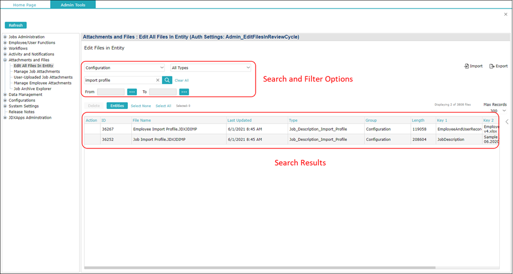Click the Refresh button
513x274 pixels.
click(16, 25)
